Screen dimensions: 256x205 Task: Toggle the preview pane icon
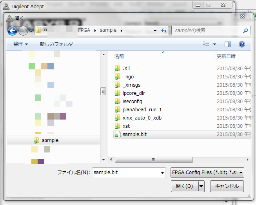(228, 44)
